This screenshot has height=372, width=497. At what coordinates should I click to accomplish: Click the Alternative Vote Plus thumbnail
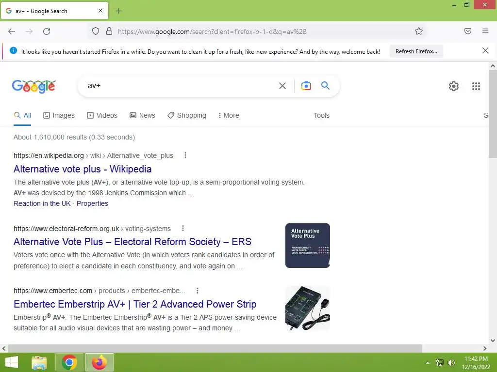point(307,246)
